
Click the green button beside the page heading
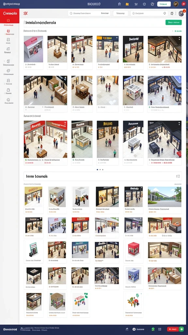coord(174,23)
